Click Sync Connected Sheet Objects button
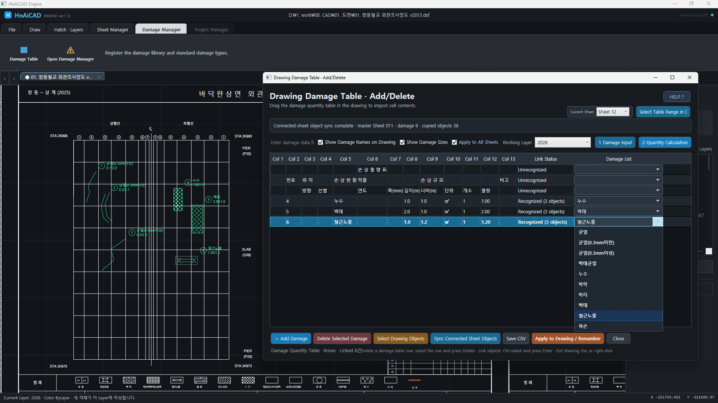The image size is (718, 403). [x=465, y=338]
